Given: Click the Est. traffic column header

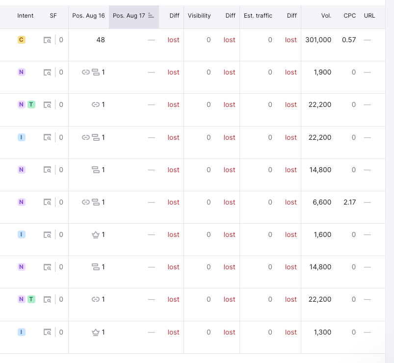Looking at the screenshot, I should click(x=258, y=16).
